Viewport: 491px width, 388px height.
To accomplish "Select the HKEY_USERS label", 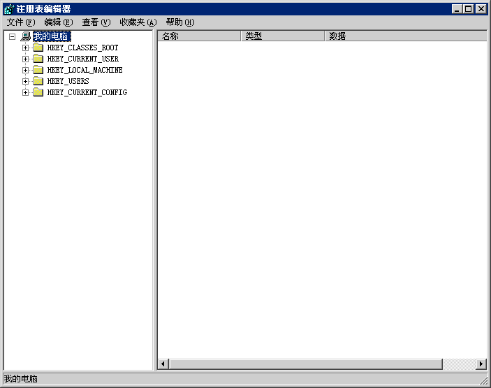I will [68, 81].
